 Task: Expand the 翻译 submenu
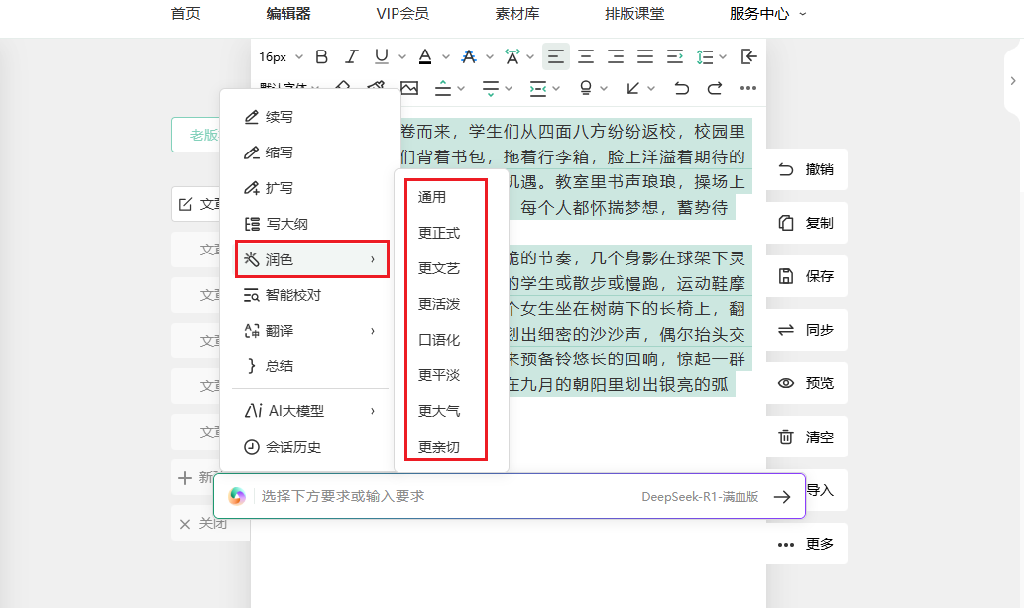point(311,331)
